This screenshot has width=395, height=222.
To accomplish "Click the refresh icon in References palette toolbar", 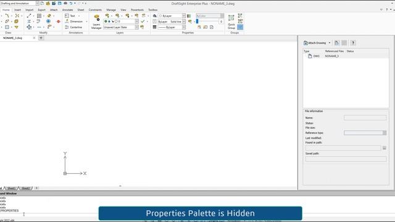I will tap(337, 43).
